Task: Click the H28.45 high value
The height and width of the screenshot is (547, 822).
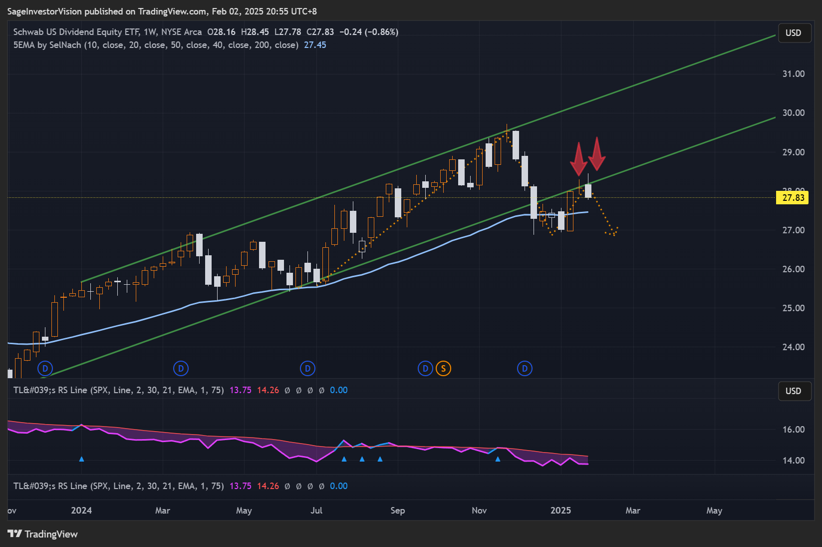Action: click(x=255, y=32)
